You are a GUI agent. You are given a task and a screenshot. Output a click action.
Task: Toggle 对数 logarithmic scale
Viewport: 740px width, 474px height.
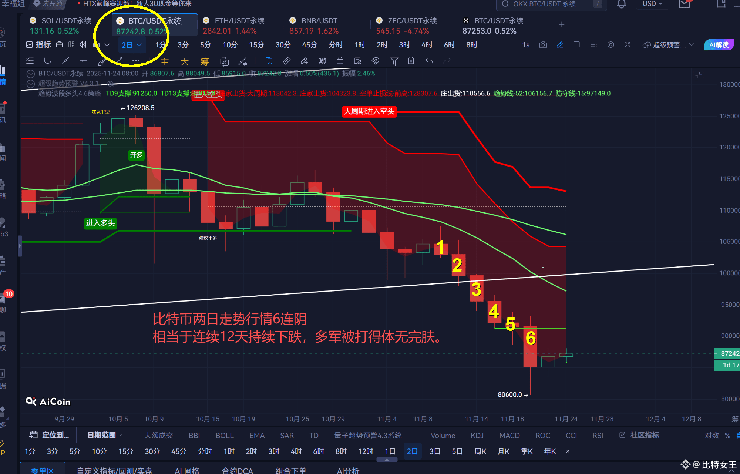(x=712, y=436)
